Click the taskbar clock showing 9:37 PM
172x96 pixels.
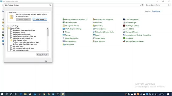pos(161,94)
